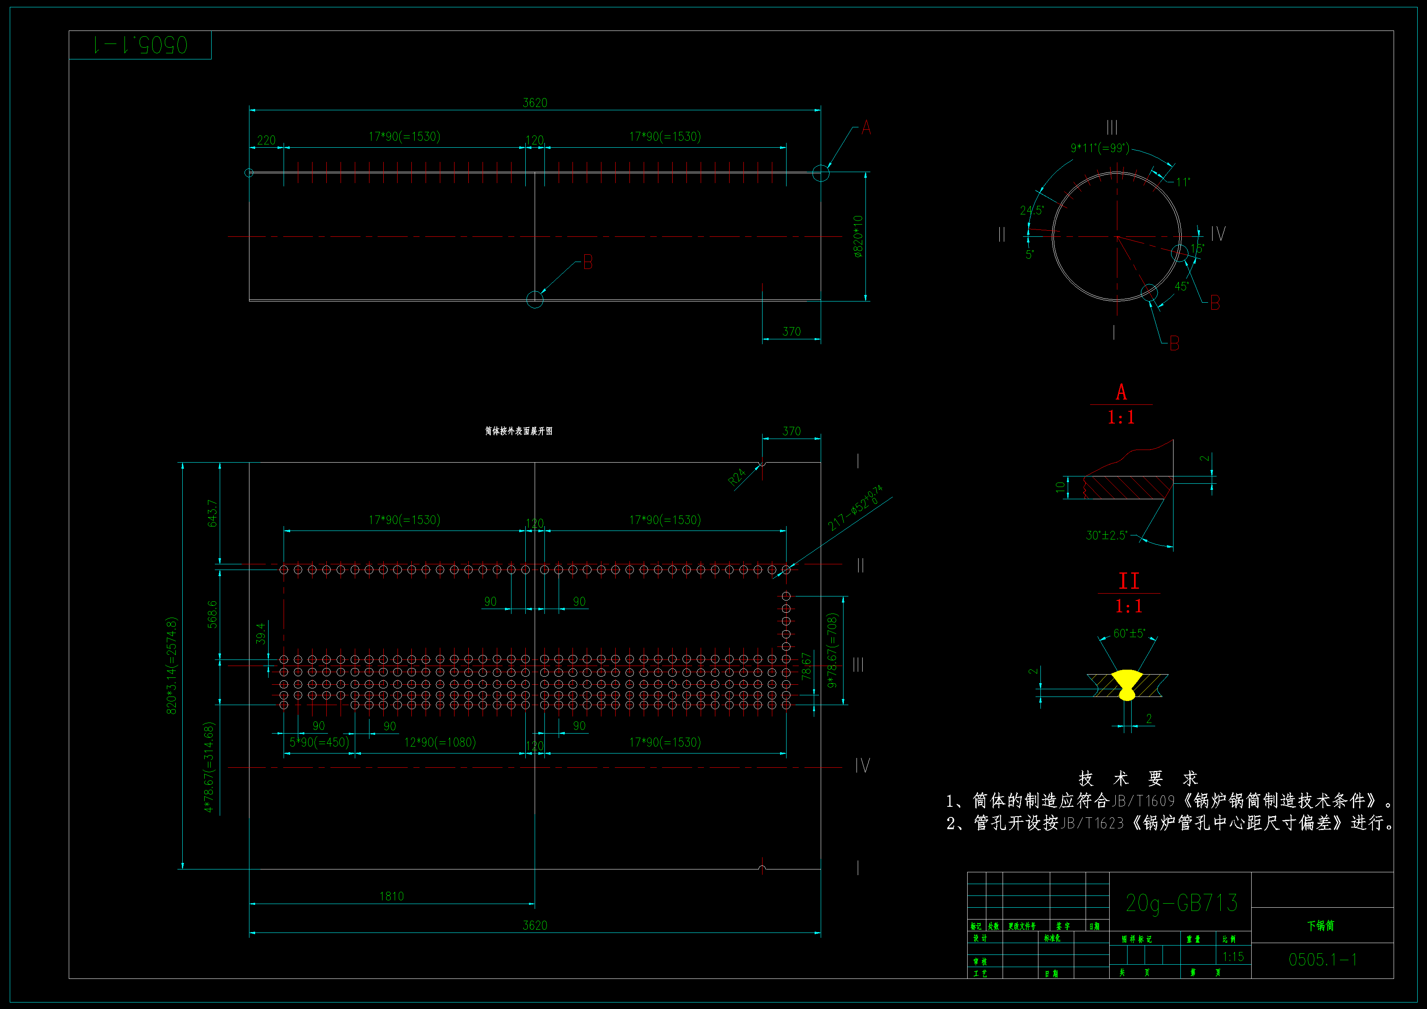The width and height of the screenshot is (1427, 1009).
Task: Select the part name 下锅筒
Action: click(1321, 926)
